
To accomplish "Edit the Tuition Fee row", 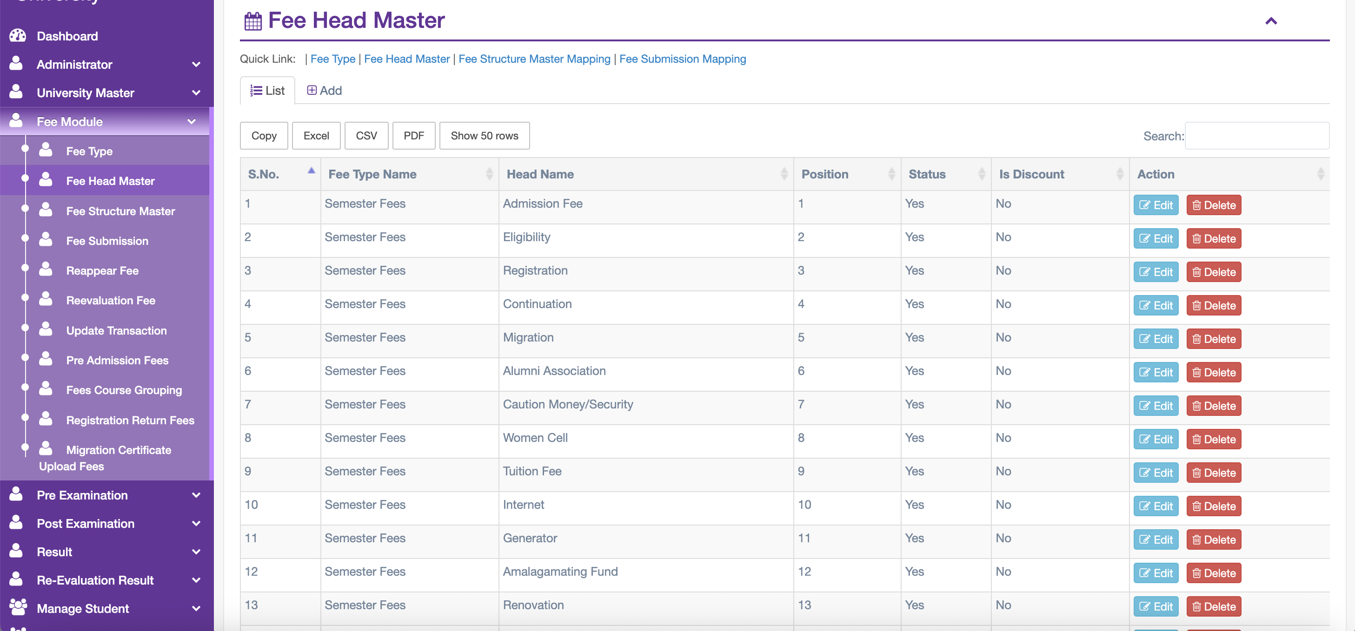I will (x=1156, y=473).
